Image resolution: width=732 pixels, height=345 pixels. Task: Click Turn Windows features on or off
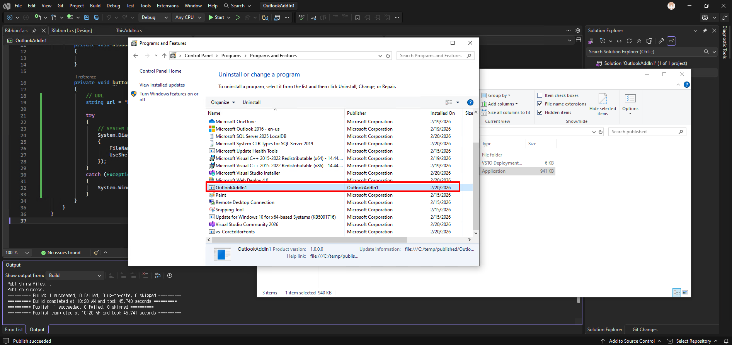(169, 97)
